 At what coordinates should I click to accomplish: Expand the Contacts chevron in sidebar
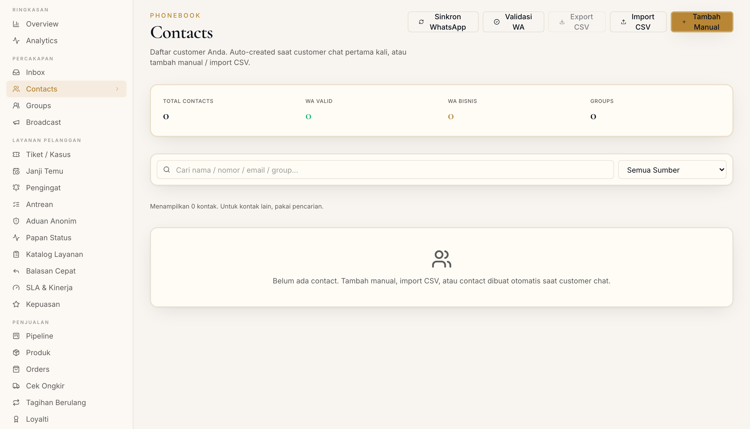pos(117,89)
